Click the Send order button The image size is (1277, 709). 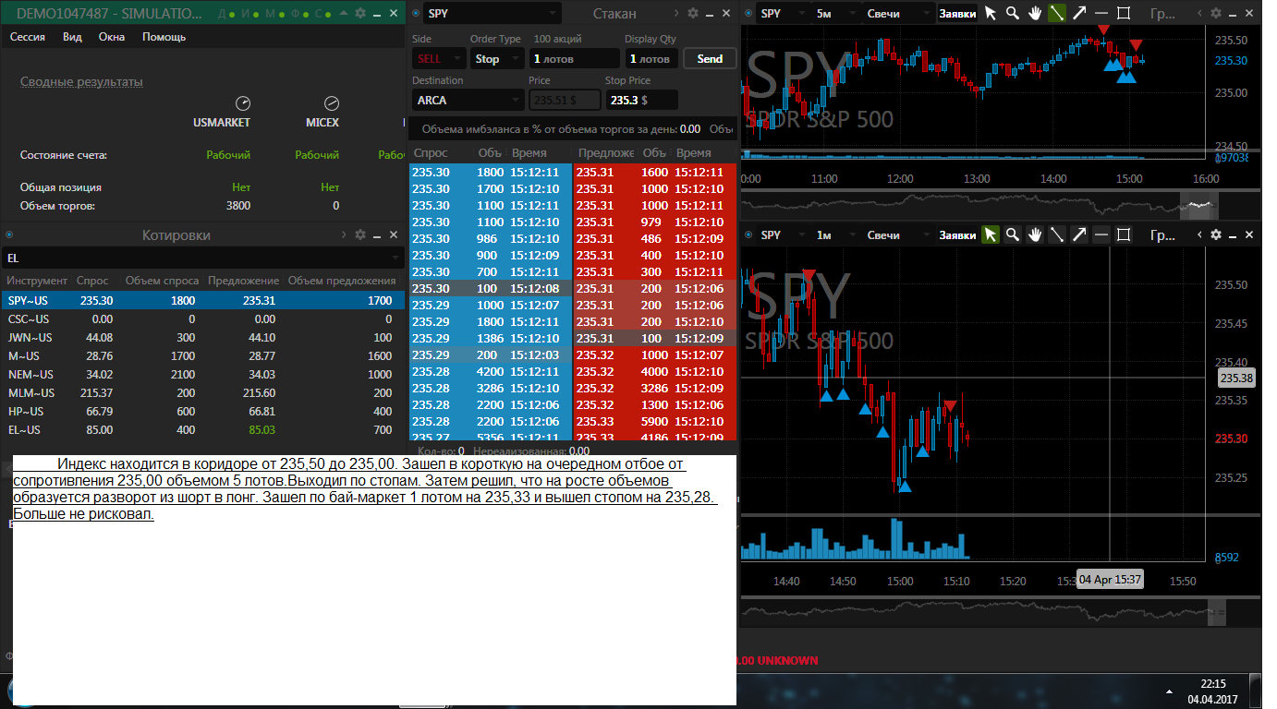click(710, 58)
